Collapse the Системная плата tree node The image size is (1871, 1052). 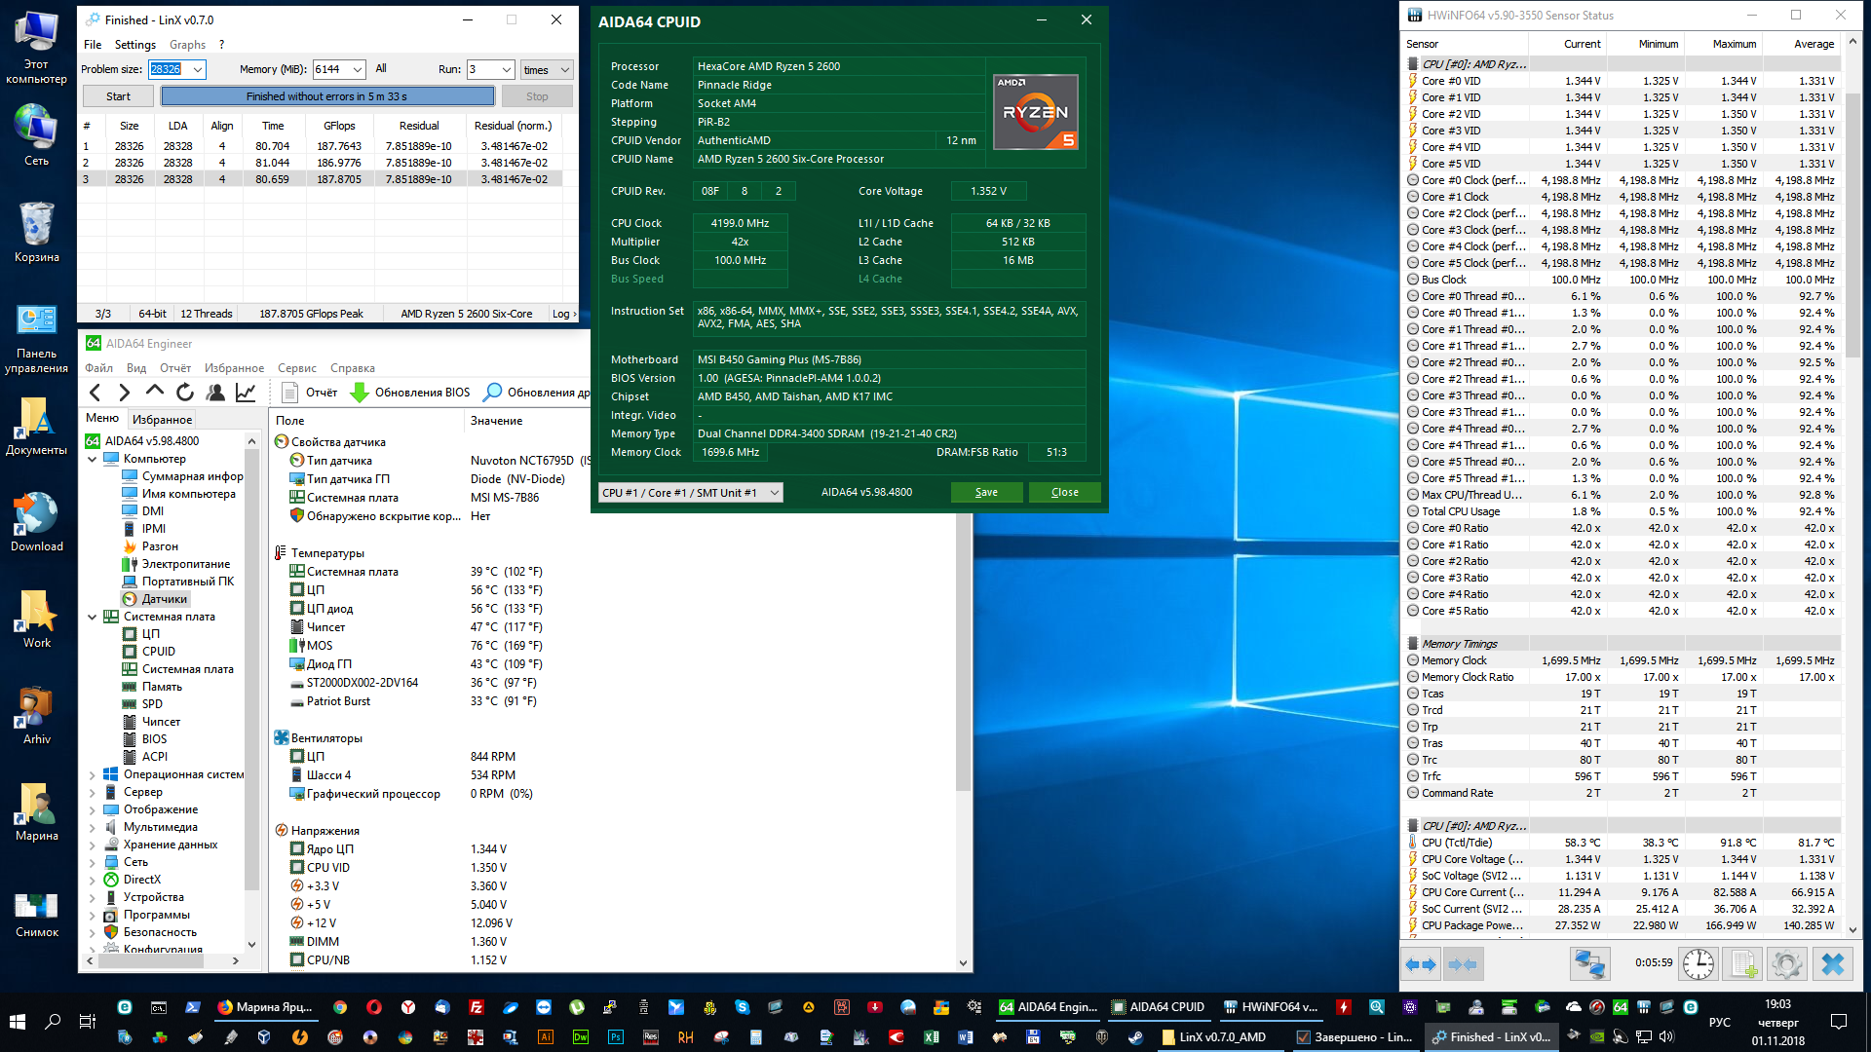tap(93, 617)
